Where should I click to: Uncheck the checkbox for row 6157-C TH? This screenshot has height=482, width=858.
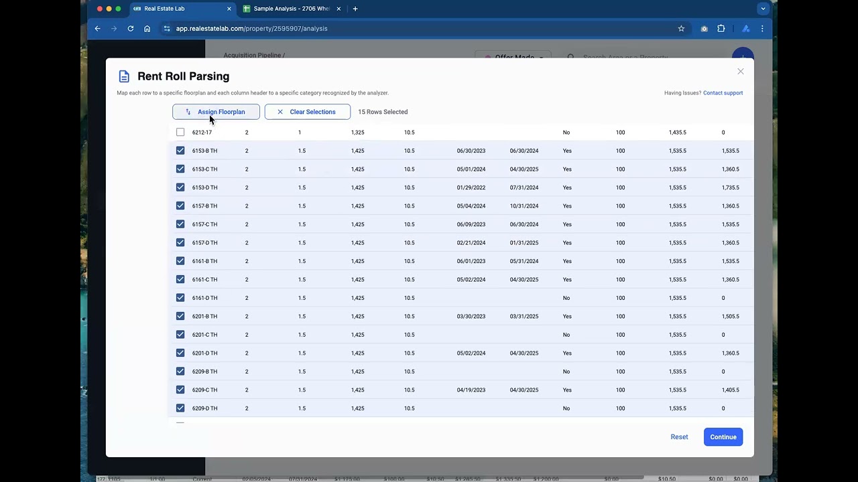180,224
